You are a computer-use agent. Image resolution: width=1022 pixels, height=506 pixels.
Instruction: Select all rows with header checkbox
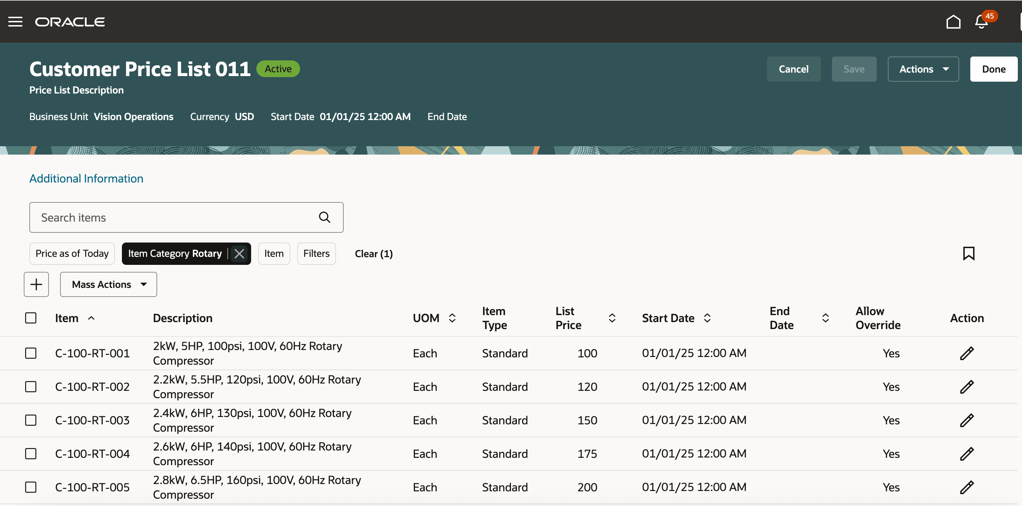(30, 318)
